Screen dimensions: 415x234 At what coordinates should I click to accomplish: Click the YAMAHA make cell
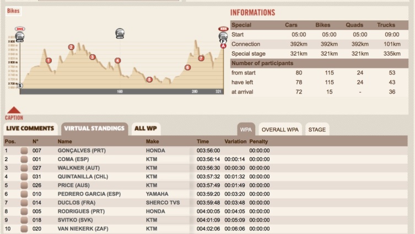(157, 194)
